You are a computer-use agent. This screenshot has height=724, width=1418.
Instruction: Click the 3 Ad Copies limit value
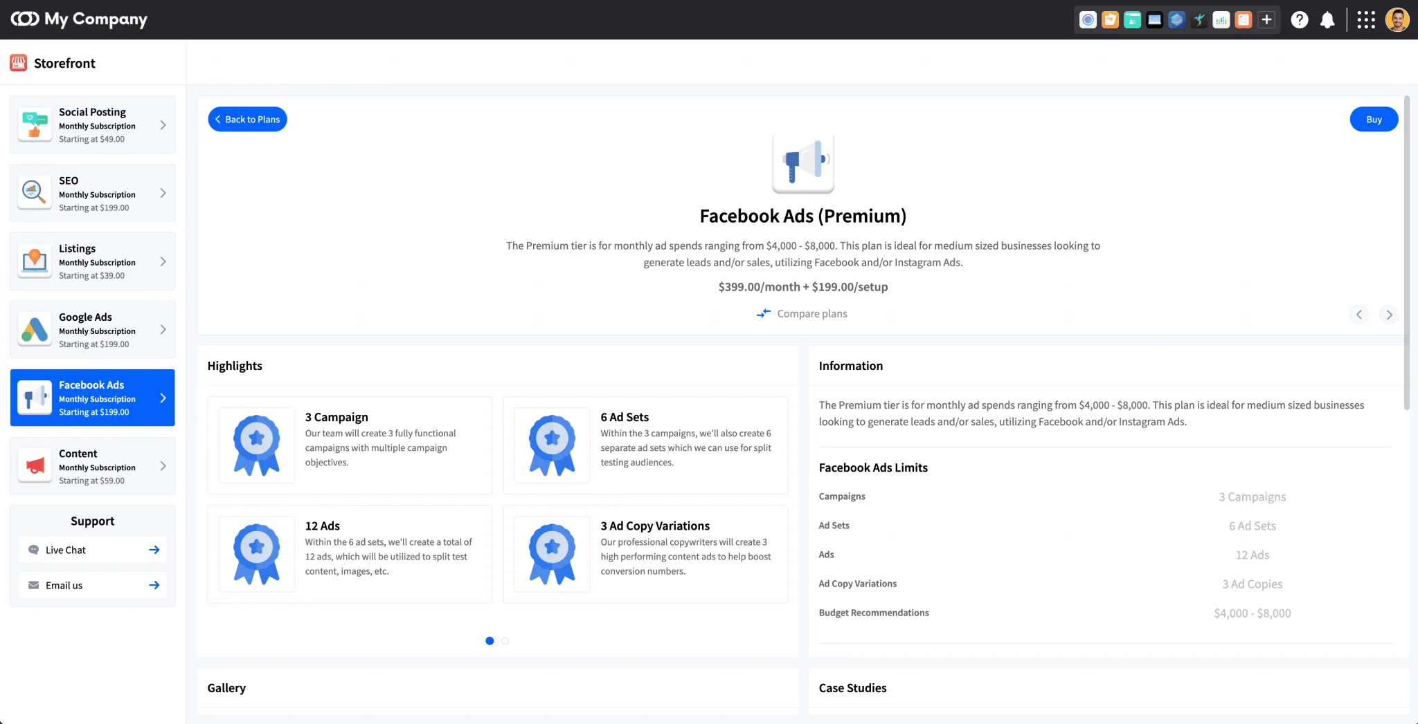[1253, 584]
